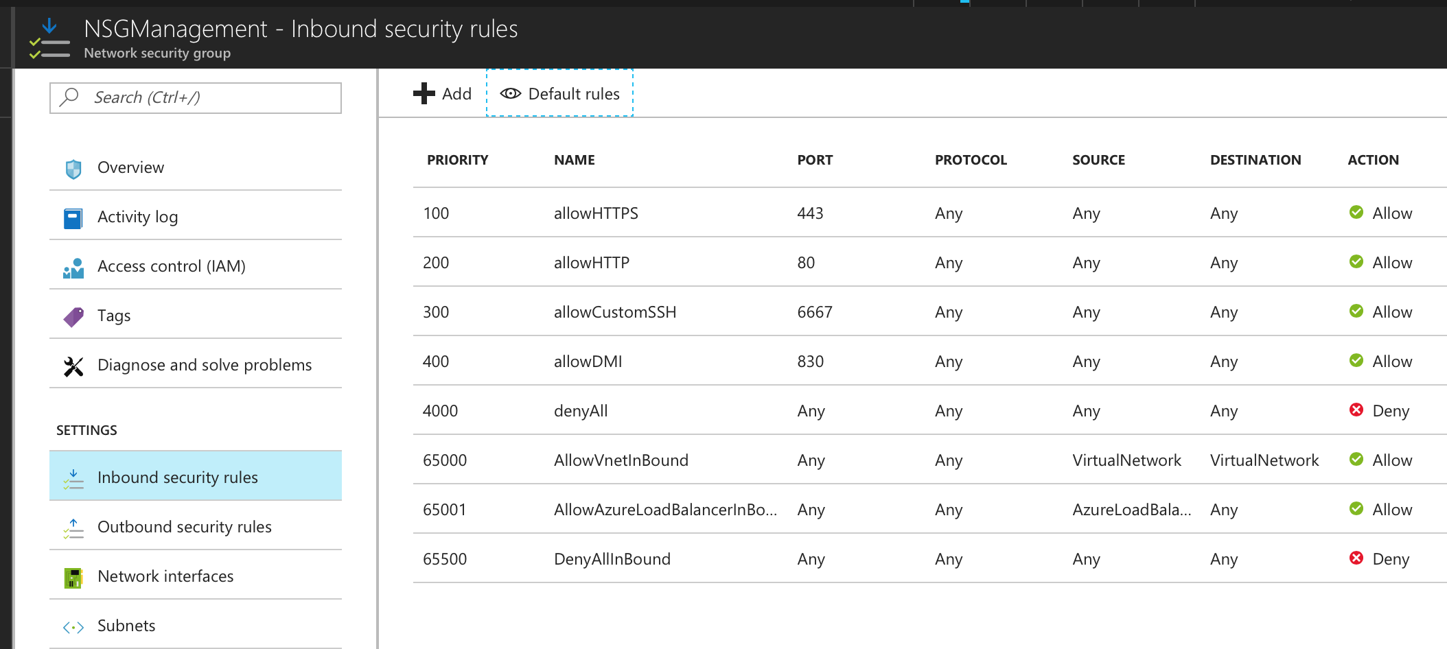Click the Subnets angle-brackets icon
The height and width of the screenshot is (649, 1447).
coord(72,625)
